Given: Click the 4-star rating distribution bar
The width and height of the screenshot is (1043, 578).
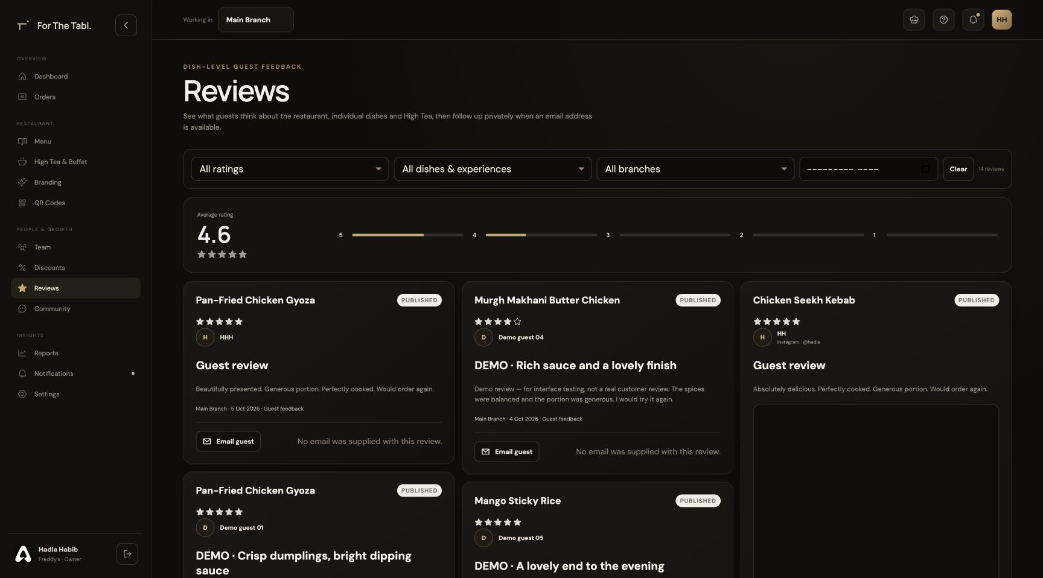Looking at the screenshot, I should pos(541,235).
